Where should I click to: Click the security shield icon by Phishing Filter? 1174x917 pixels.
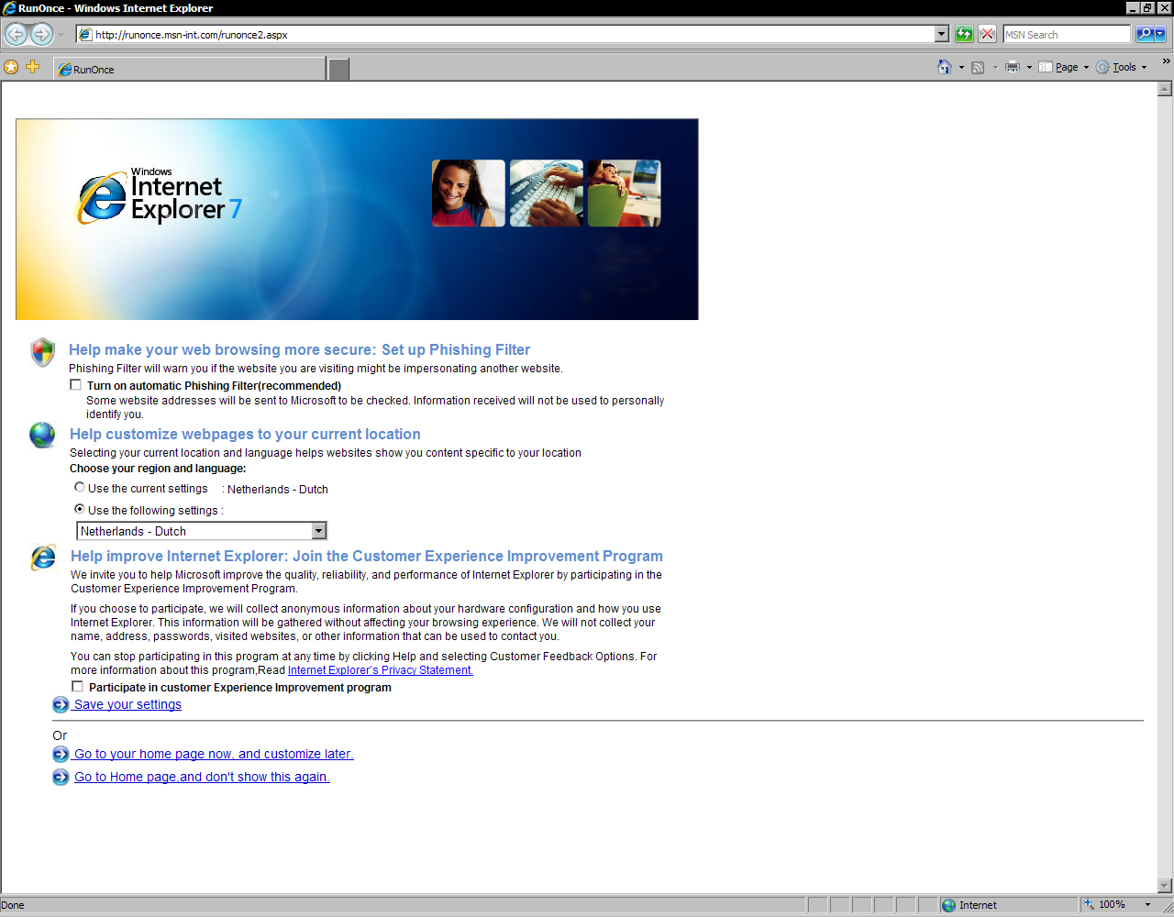coord(42,351)
